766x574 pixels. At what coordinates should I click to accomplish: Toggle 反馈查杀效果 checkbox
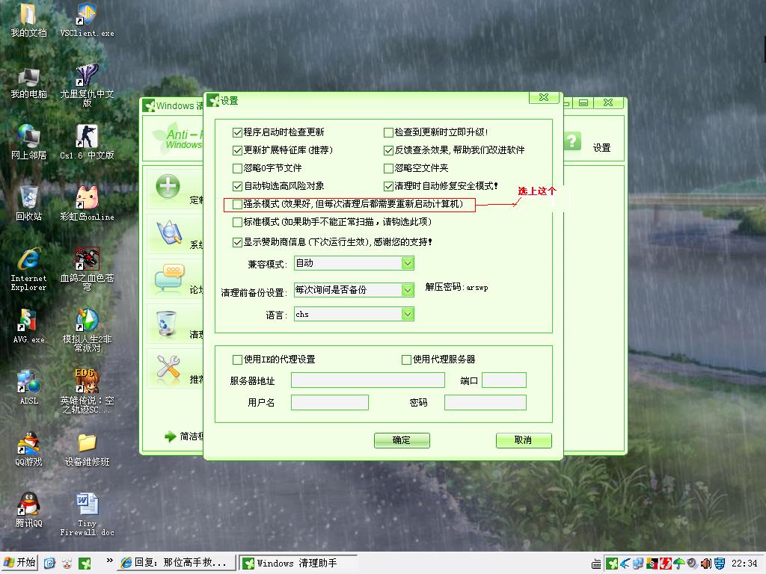388,150
